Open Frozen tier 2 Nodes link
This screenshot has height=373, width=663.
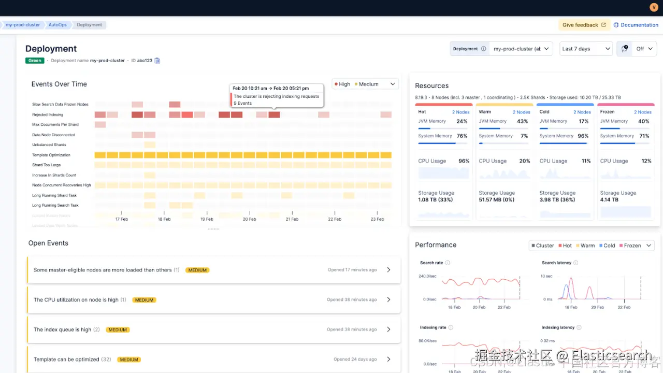(643, 112)
